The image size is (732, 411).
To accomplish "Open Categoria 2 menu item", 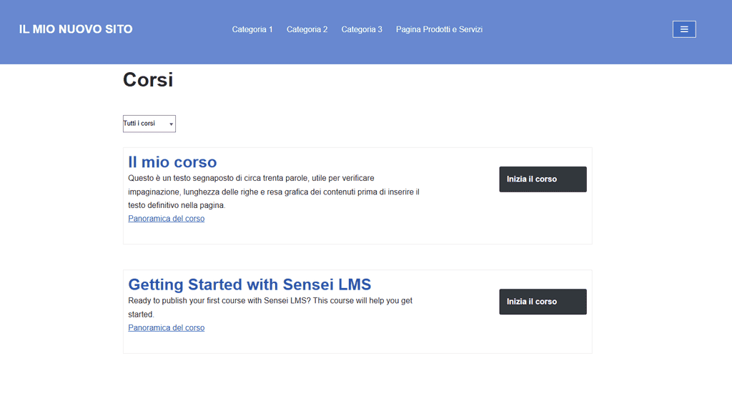I will click(307, 29).
